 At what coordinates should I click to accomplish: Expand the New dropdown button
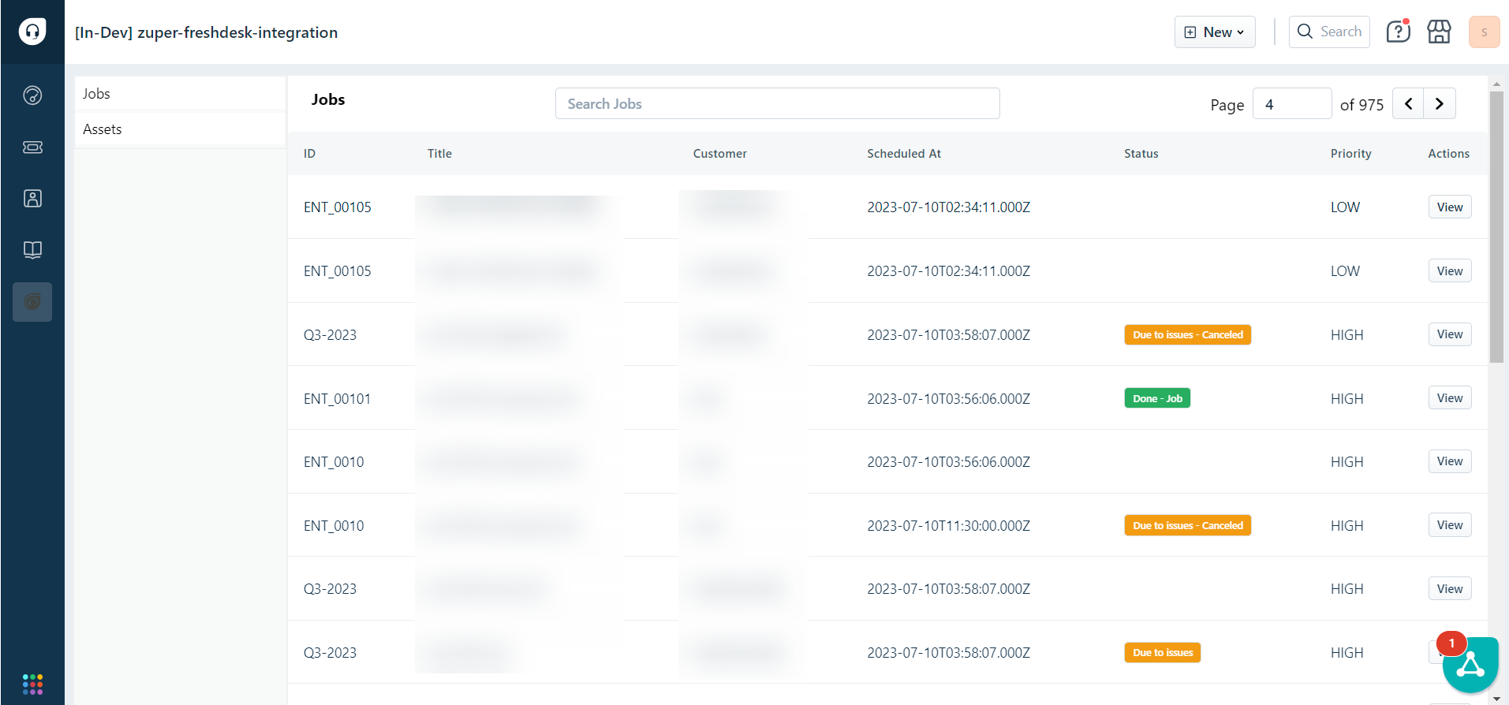click(1214, 32)
